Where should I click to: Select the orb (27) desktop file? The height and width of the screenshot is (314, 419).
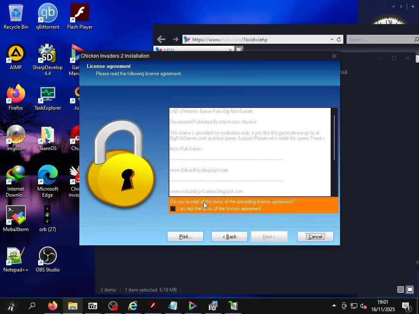[x=47, y=218]
